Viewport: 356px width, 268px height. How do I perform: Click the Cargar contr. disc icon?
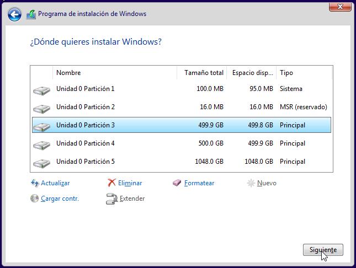[35, 199]
